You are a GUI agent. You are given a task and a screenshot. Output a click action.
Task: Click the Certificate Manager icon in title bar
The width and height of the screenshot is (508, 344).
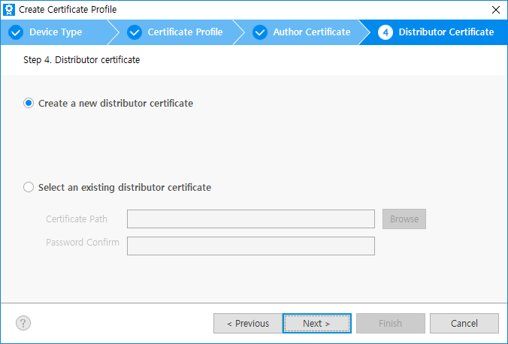point(10,10)
